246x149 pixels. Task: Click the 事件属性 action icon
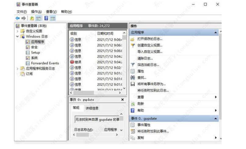pyautogui.click(x=133, y=125)
